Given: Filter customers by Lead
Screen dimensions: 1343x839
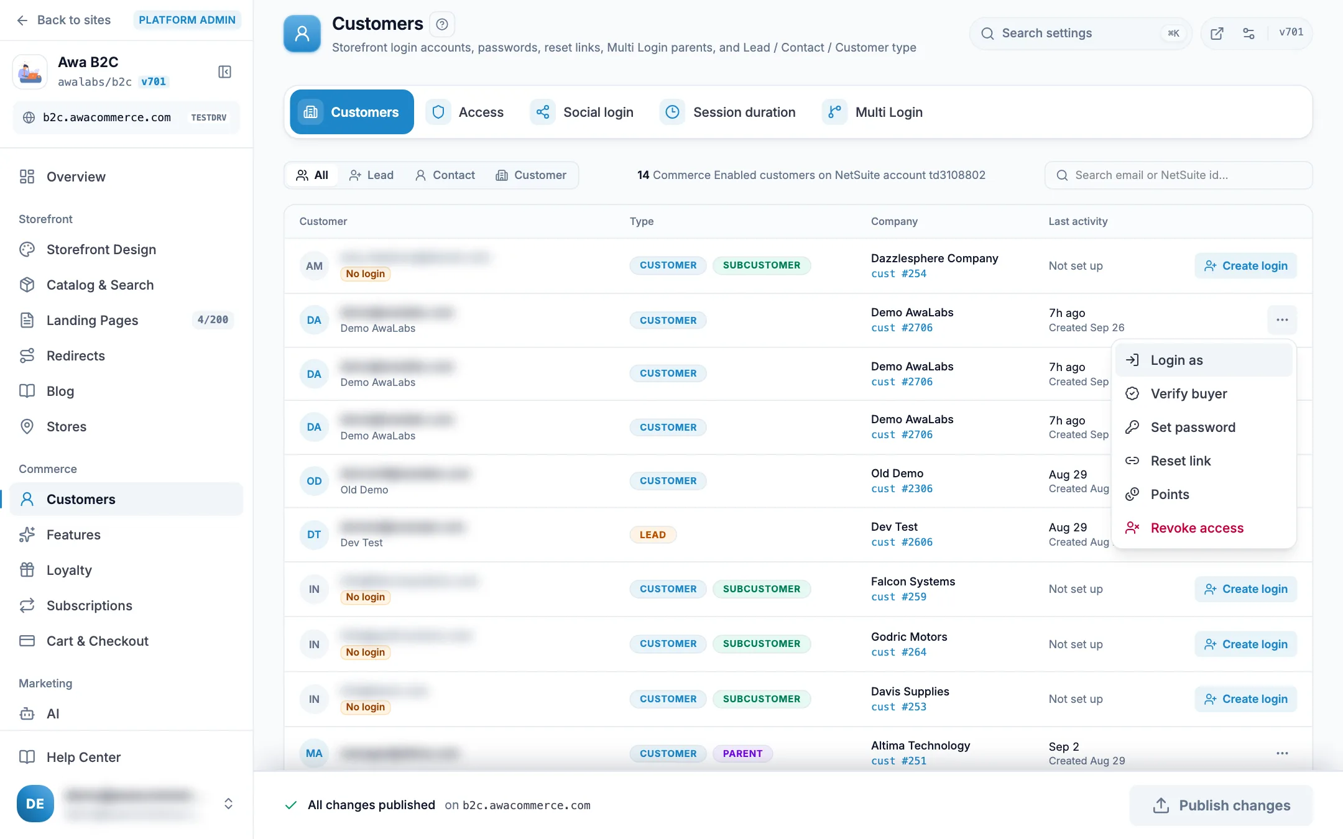Looking at the screenshot, I should click(371, 176).
